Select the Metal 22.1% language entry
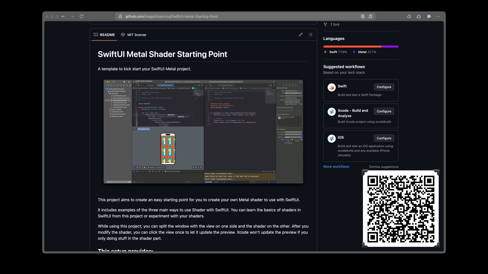Viewport: 488px width, 274px height. (x=364, y=52)
